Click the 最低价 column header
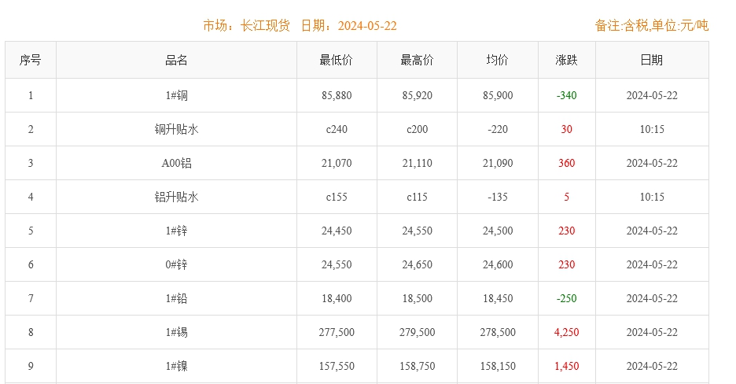736x384 pixels. pyautogui.click(x=337, y=61)
